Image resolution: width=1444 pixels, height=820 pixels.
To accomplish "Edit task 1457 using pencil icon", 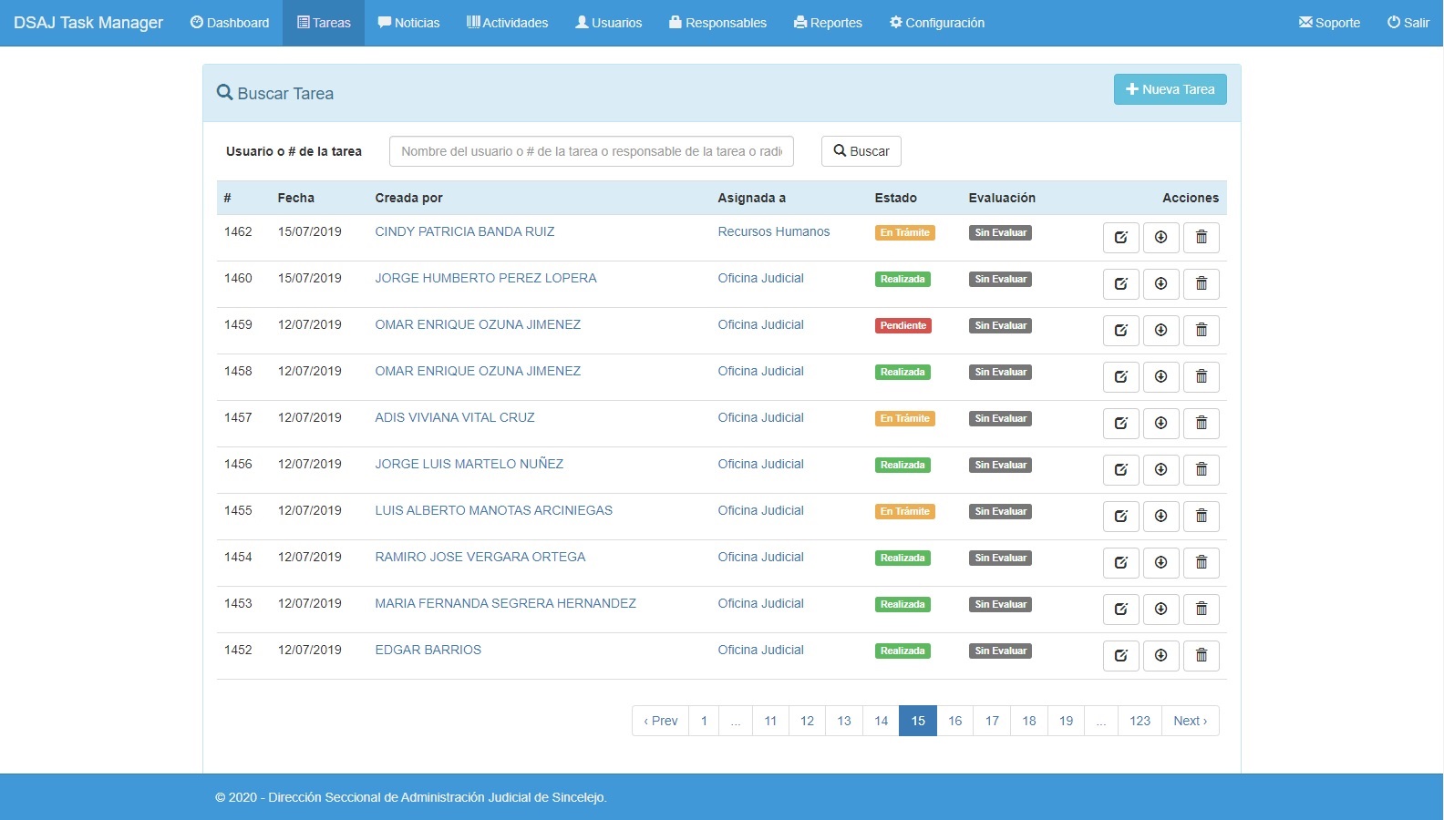I will pyautogui.click(x=1120, y=424).
